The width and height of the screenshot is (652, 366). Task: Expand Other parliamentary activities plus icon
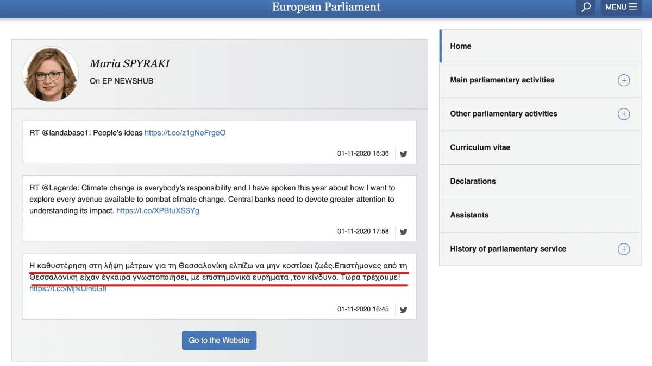pos(624,114)
